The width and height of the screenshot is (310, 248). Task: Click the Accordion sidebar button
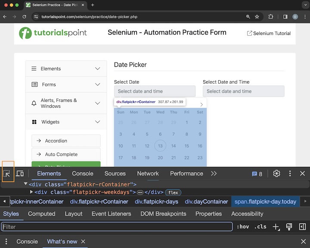(x=66, y=141)
